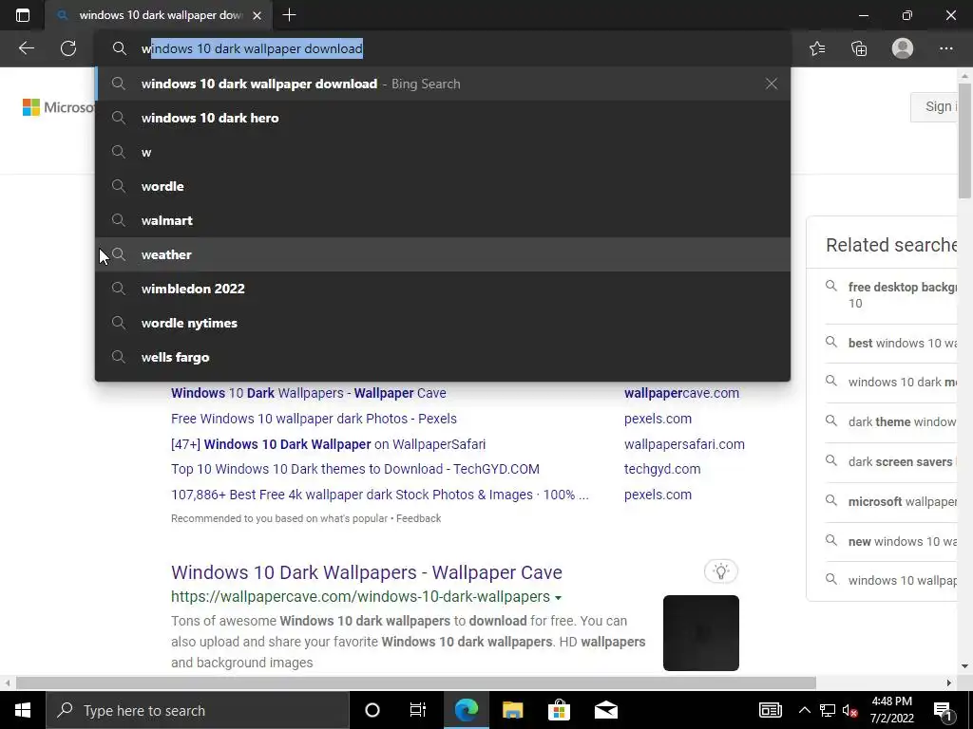
Task: Open the notification center icon
Action: (x=944, y=710)
